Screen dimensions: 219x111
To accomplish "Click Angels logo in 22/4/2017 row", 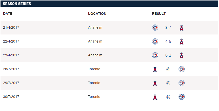I will pos(181,42).
